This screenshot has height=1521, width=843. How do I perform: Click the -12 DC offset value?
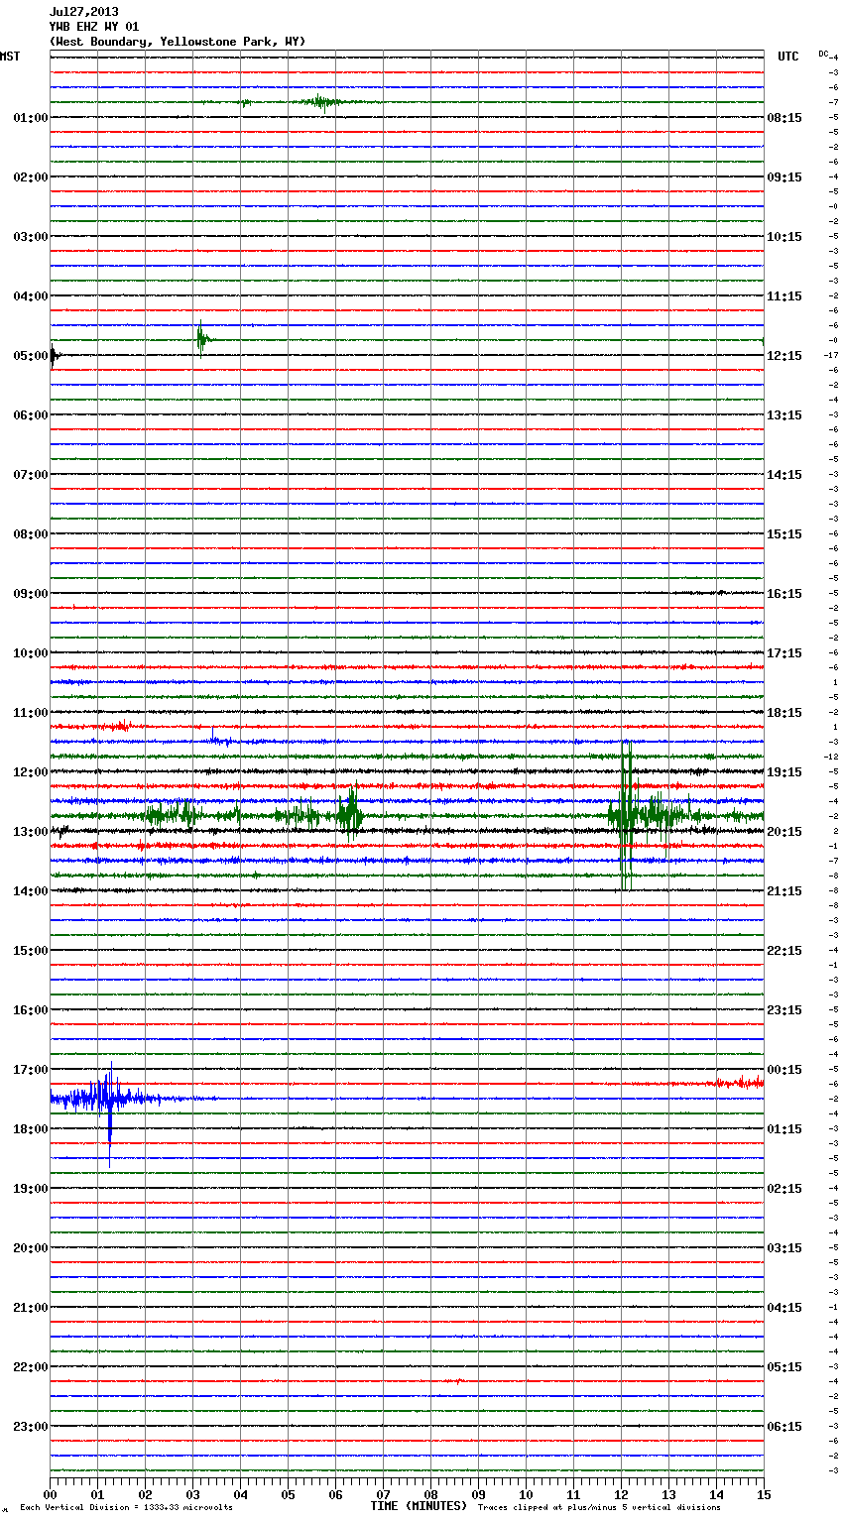click(831, 757)
